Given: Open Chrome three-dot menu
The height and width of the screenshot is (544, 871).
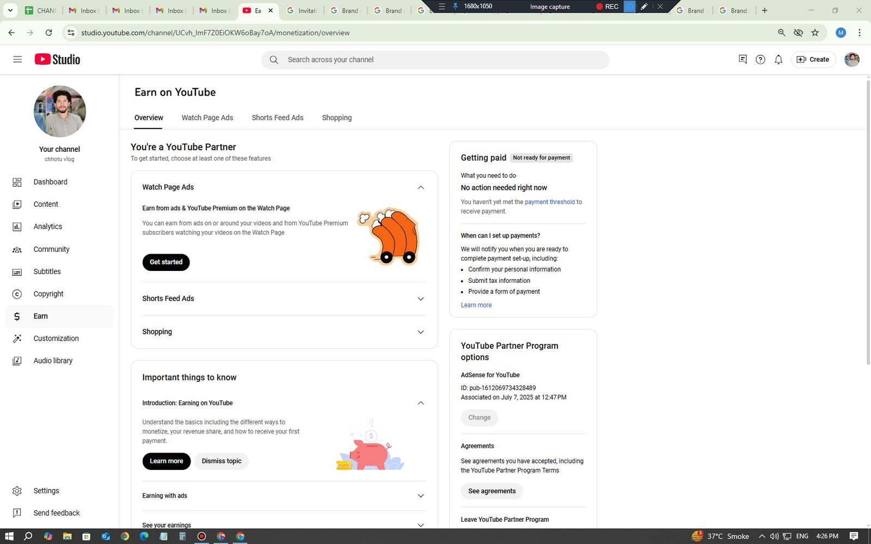Looking at the screenshot, I should pos(860,33).
